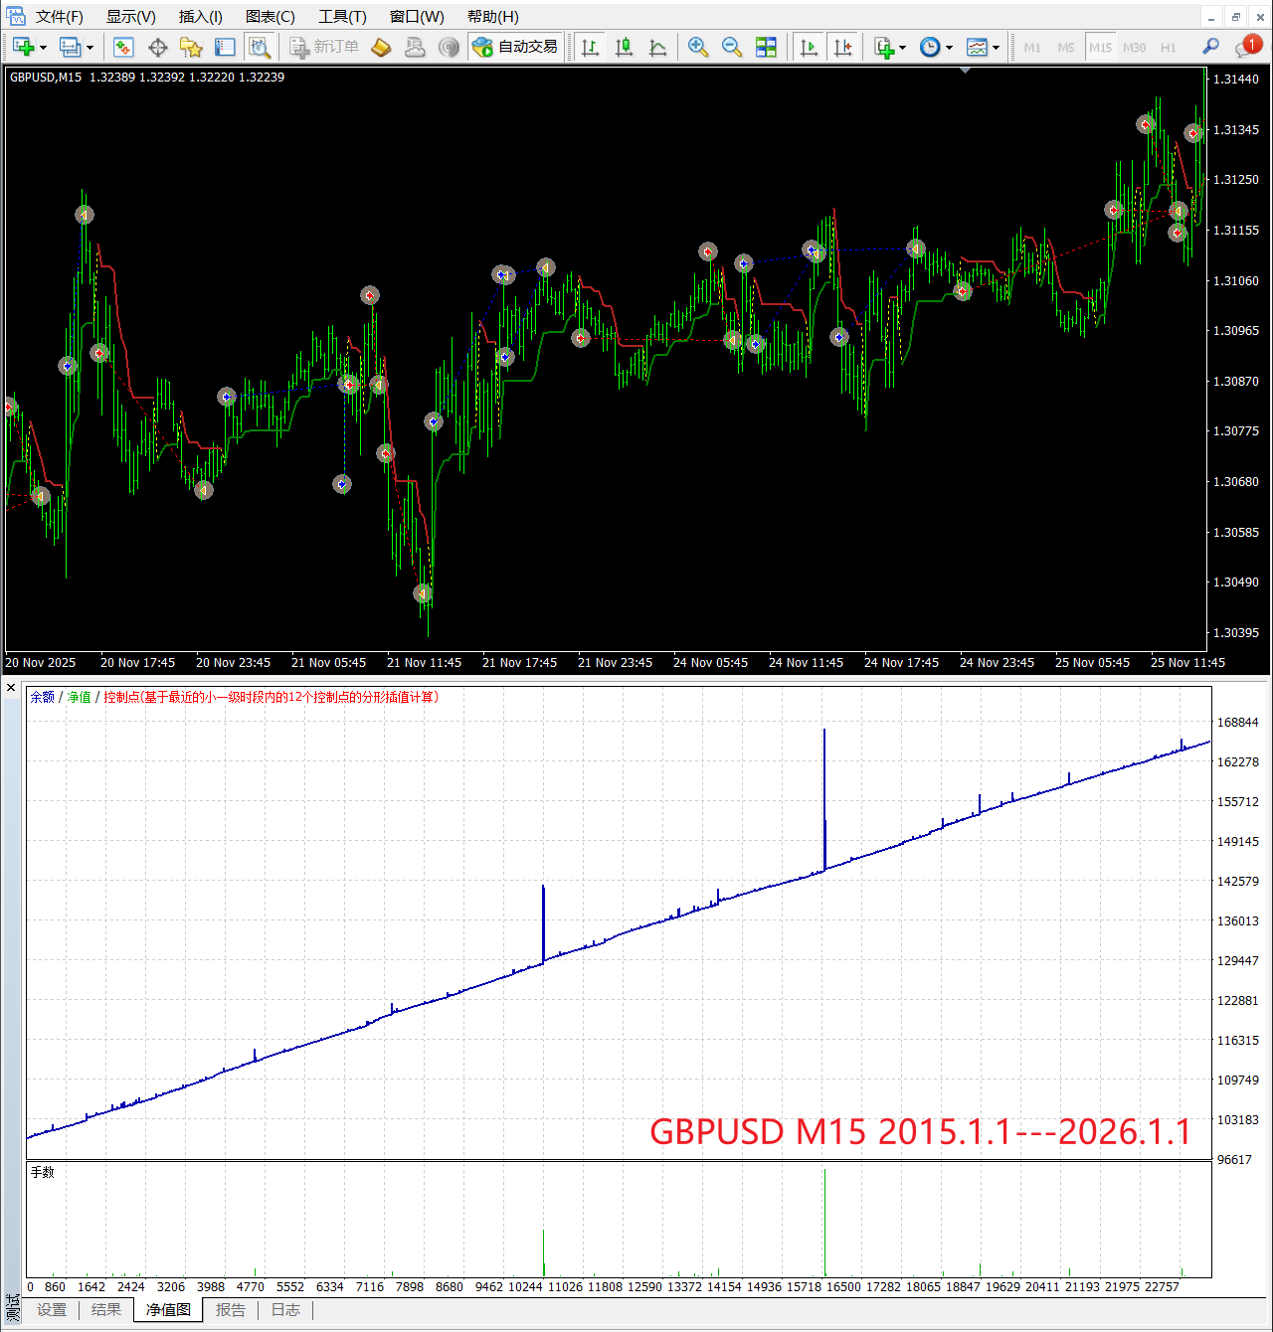This screenshot has height=1332, width=1273.
Task: Click the zoom in magnifier icon
Action: coord(698,47)
